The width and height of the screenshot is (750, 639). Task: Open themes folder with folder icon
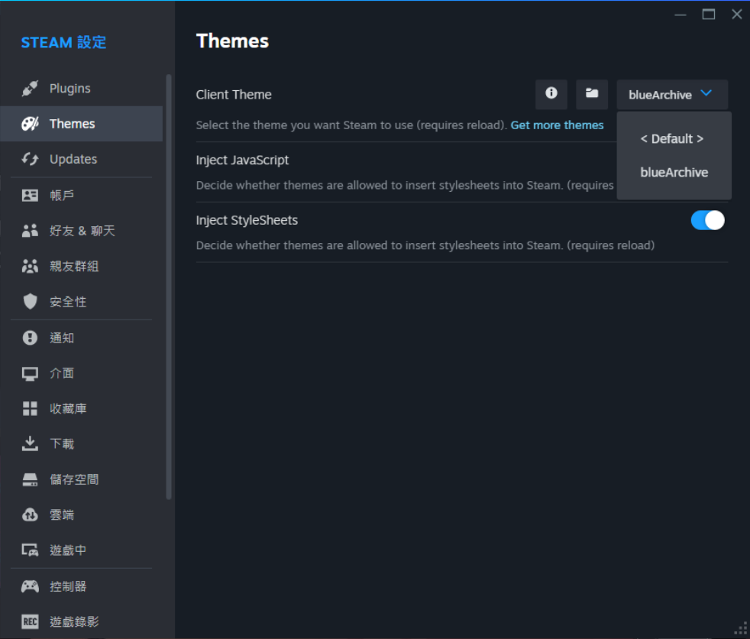(592, 94)
